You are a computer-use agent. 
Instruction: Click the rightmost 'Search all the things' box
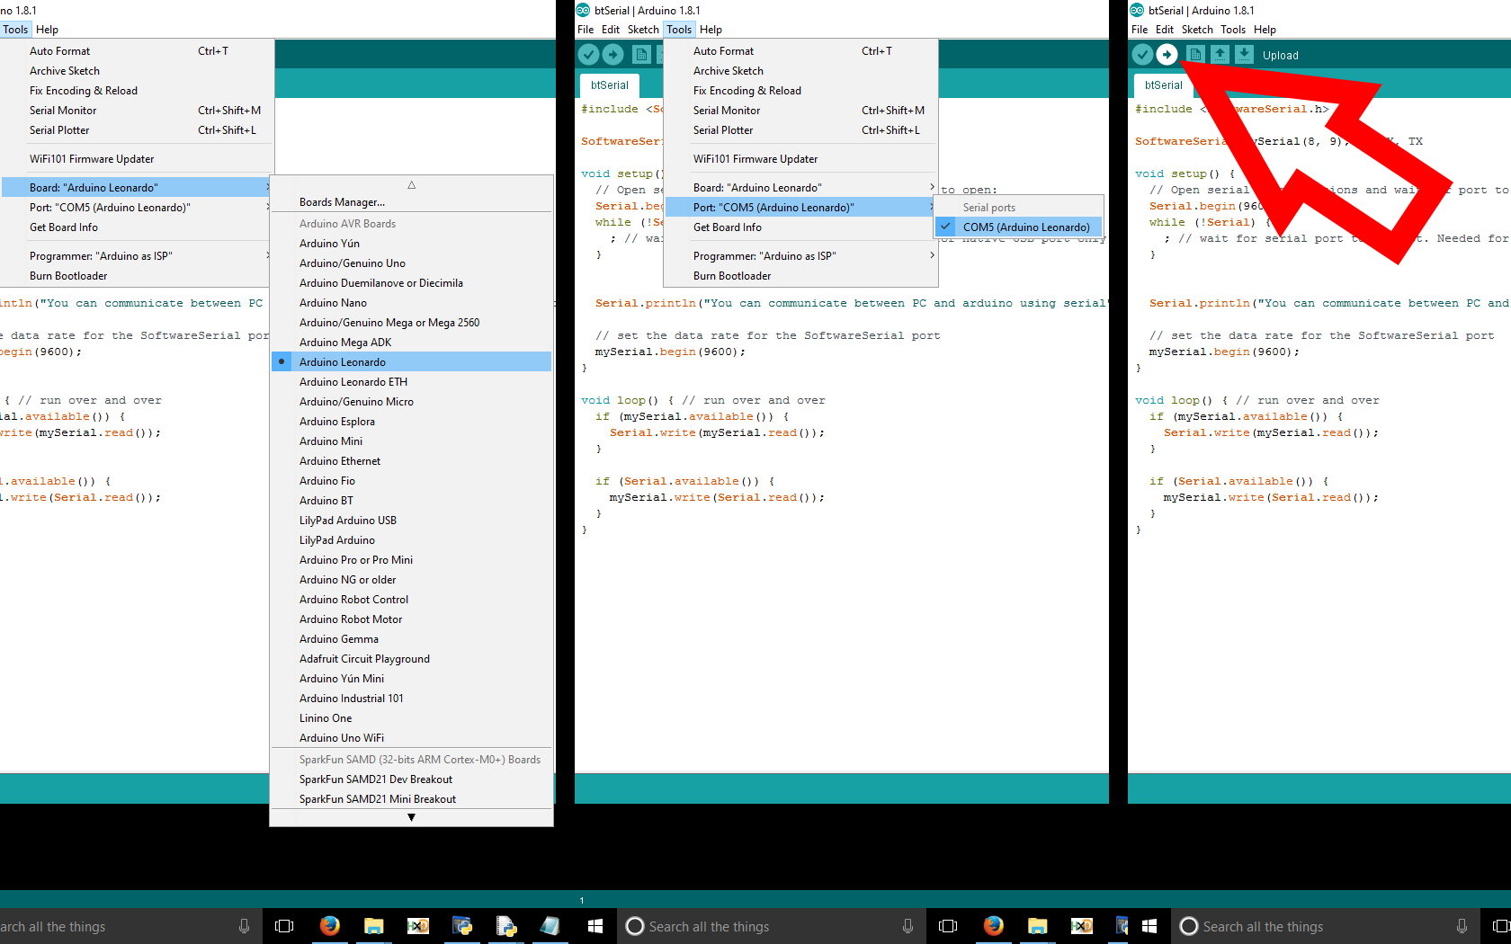(x=1327, y=926)
